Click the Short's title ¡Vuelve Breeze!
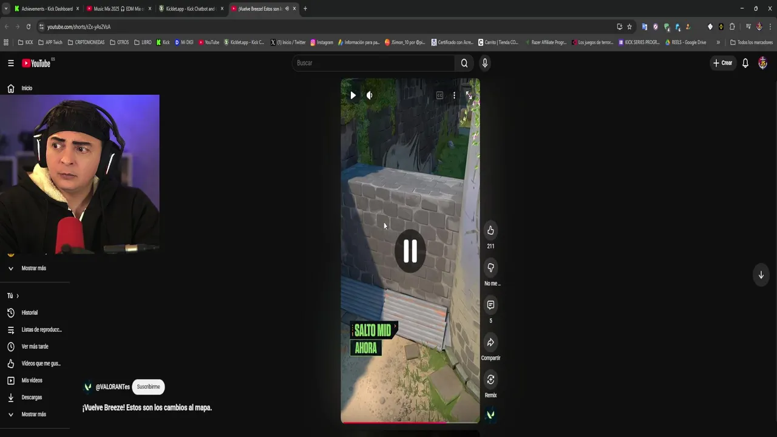 (x=147, y=408)
